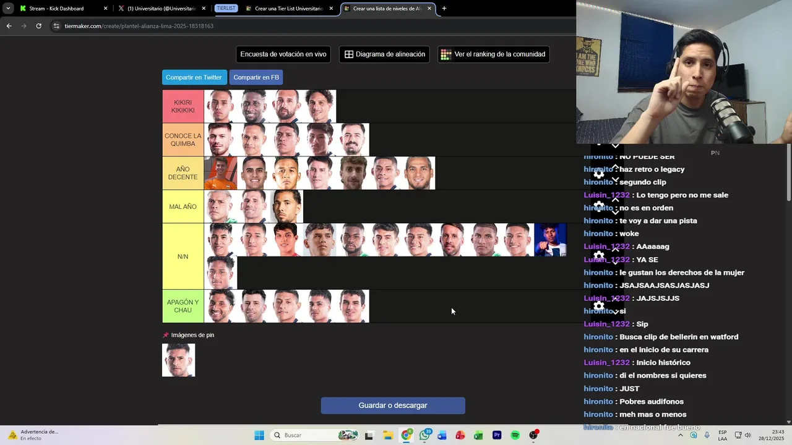Select the blue-background player image in N/N
792x445 pixels.
[x=551, y=240]
